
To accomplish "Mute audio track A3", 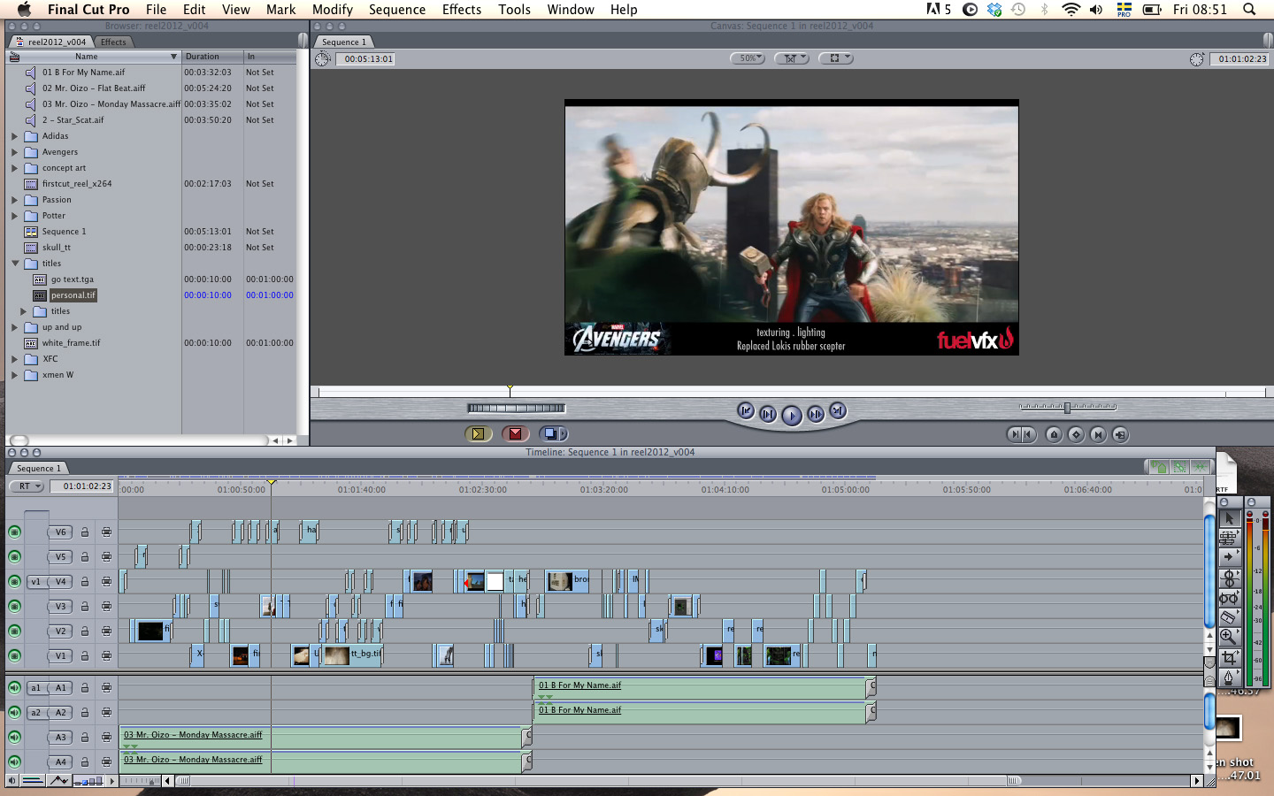I will pyautogui.click(x=15, y=737).
